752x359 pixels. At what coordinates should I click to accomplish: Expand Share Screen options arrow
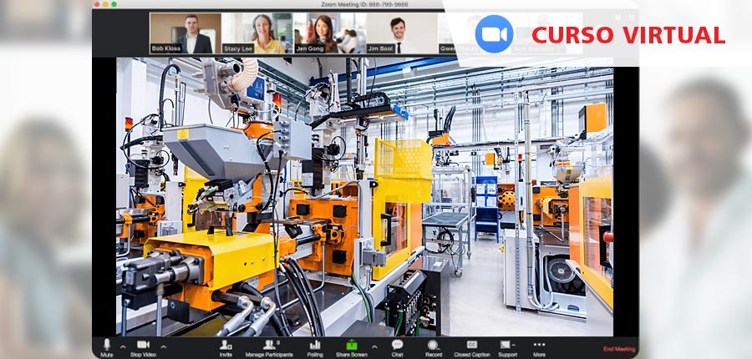373,346
